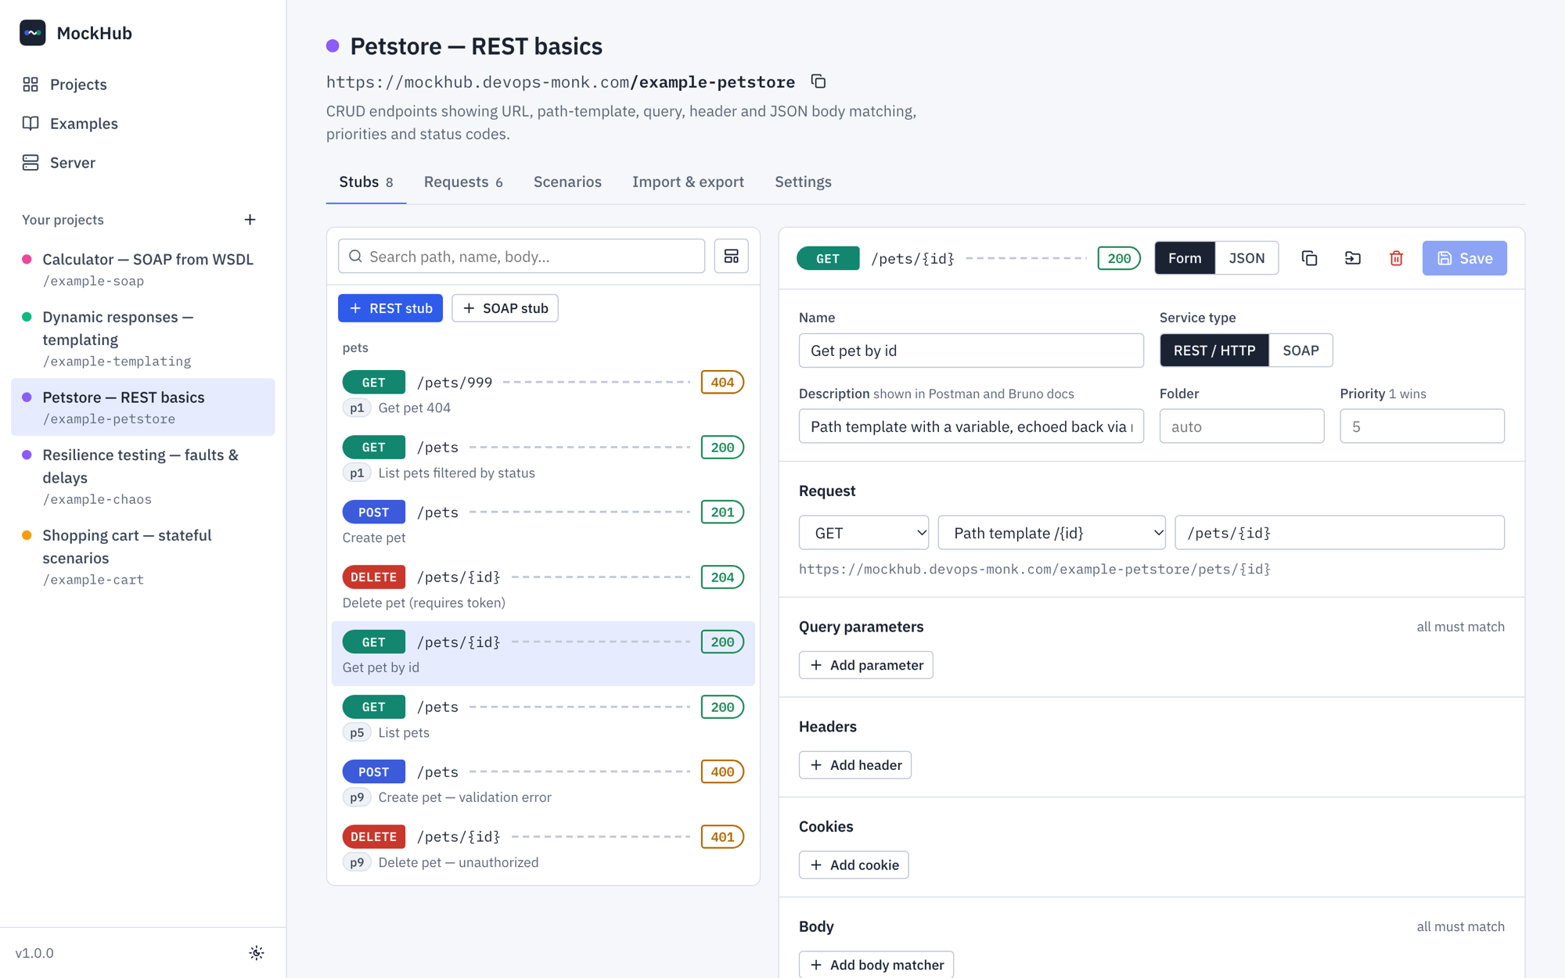The height and width of the screenshot is (978, 1565).
Task: Click the MockHub logo icon
Action: pos(33,33)
